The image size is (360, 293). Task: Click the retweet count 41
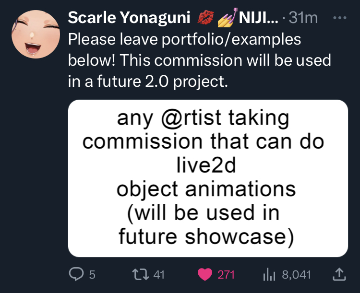tap(159, 275)
